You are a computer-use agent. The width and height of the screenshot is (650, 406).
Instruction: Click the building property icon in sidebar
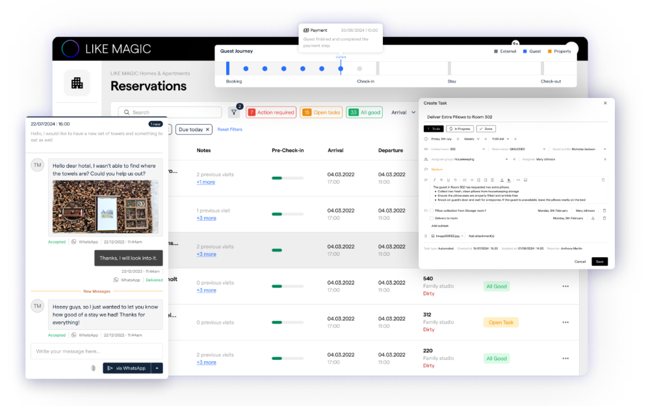77,82
